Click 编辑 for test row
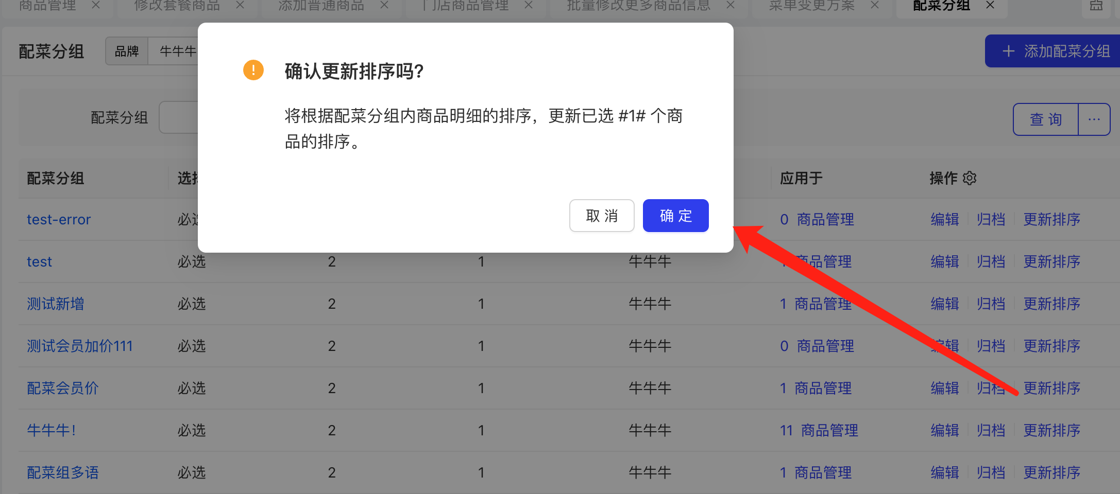1120x494 pixels. click(945, 261)
